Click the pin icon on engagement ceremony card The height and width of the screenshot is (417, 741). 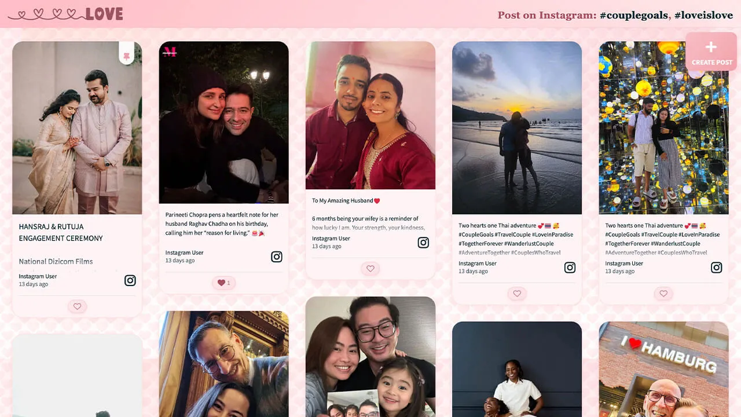127,56
